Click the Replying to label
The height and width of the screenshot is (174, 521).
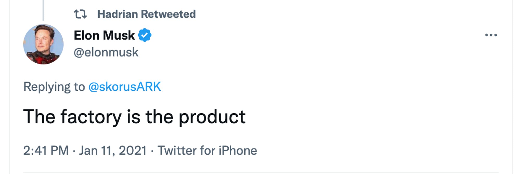[x=54, y=87]
